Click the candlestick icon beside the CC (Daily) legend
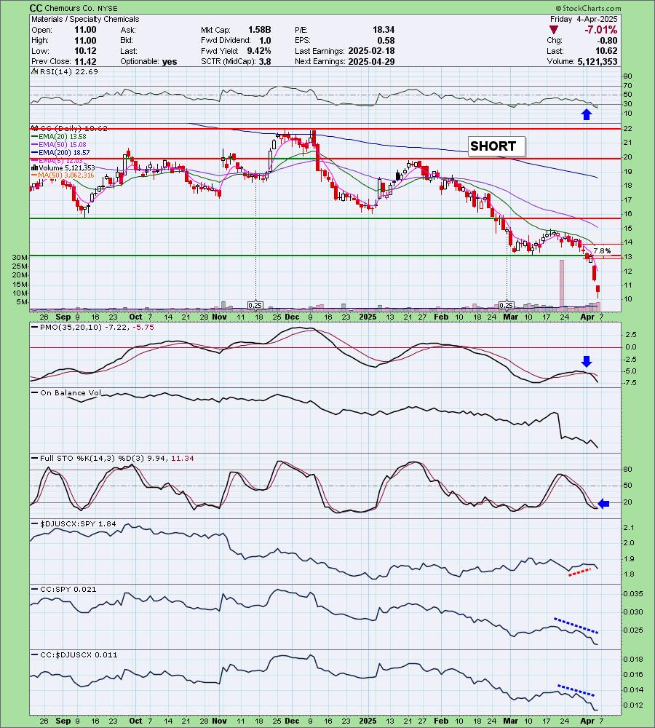The height and width of the screenshot is (728, 655). tap(35, 128)
